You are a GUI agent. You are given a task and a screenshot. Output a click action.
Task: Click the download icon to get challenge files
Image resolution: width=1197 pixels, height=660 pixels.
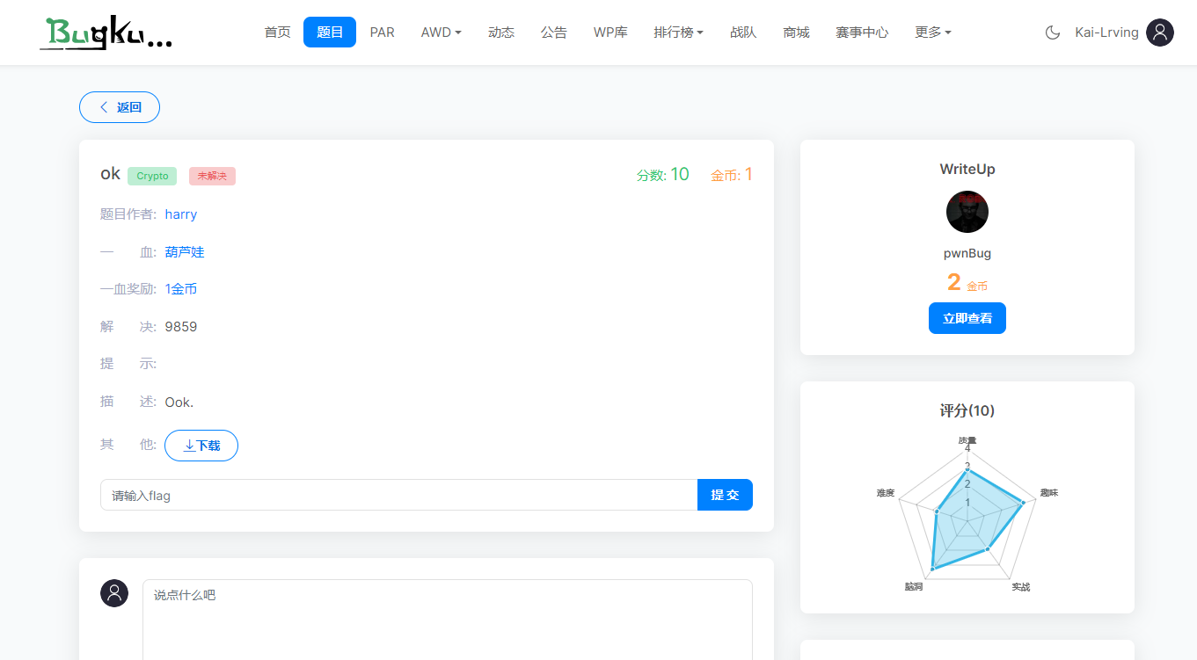pyautogui.click(x=187, y=446)
